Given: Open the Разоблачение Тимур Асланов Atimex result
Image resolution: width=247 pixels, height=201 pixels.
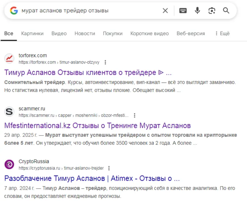Looking at the screenshot, I should pos(92,179).
